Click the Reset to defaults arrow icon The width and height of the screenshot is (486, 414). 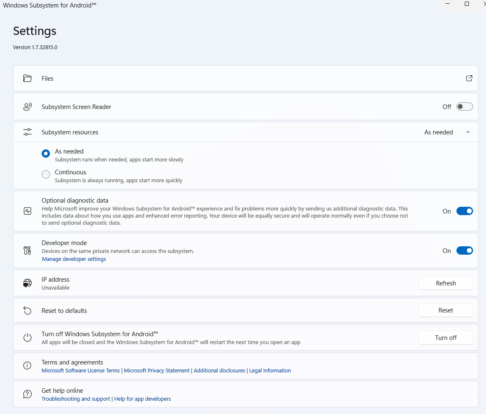tap(27, 310)
